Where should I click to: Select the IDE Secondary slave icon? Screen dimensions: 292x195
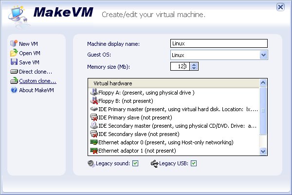[x=94, y=134]
